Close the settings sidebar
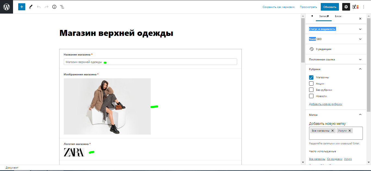Screen dimensions: 371x171 (360, 18)
